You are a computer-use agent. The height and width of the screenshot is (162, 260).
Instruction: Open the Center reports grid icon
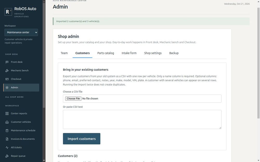click(x=7, y=114)
